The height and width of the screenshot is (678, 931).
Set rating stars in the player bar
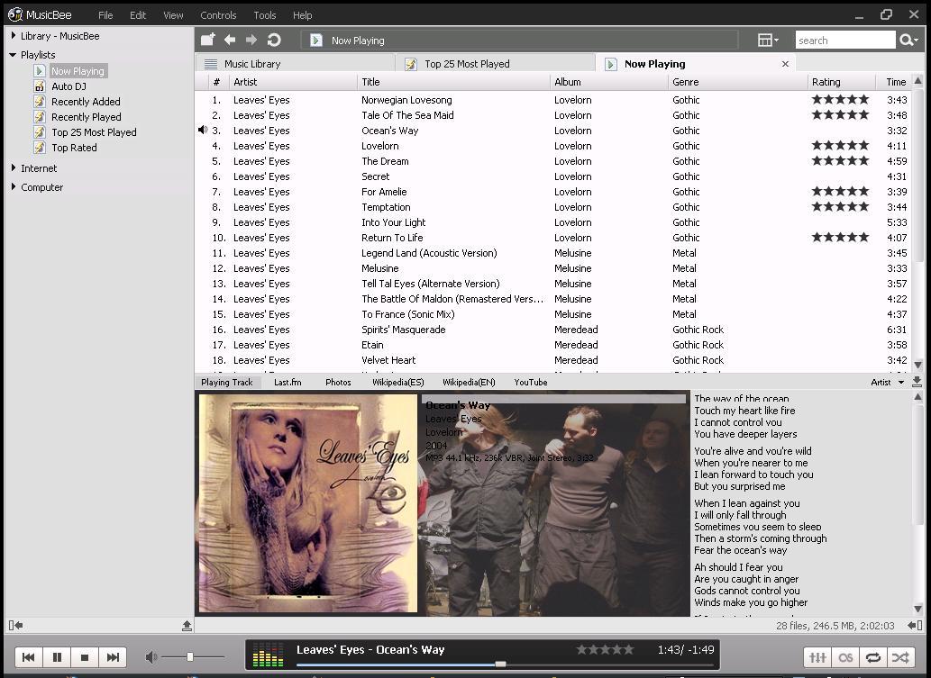point(605,649)
